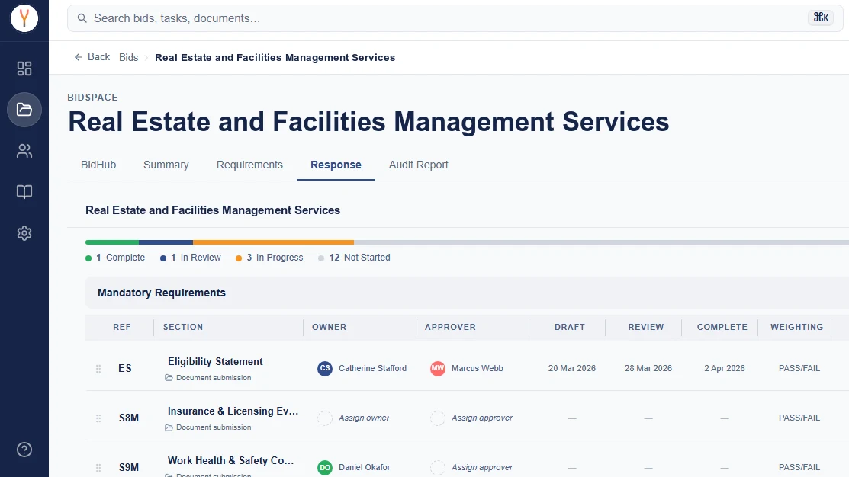Select the Response tab
This screenshot has height=477, width=849.
[336, 165]
